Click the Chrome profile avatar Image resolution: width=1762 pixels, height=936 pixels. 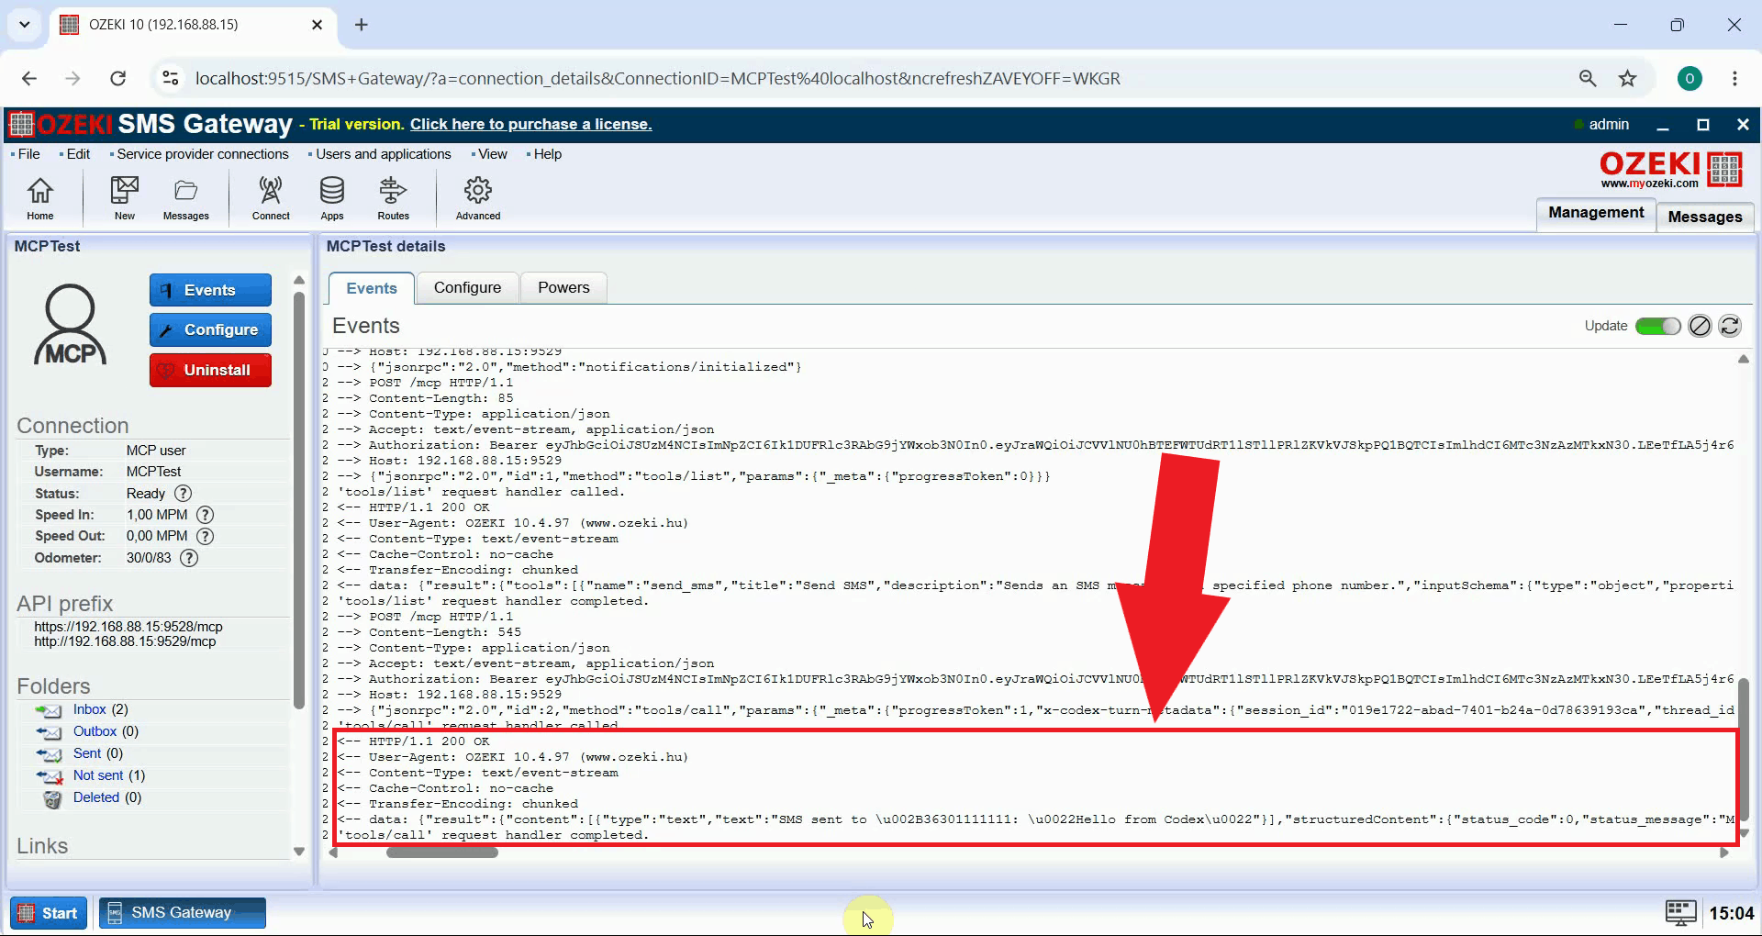1690,79
